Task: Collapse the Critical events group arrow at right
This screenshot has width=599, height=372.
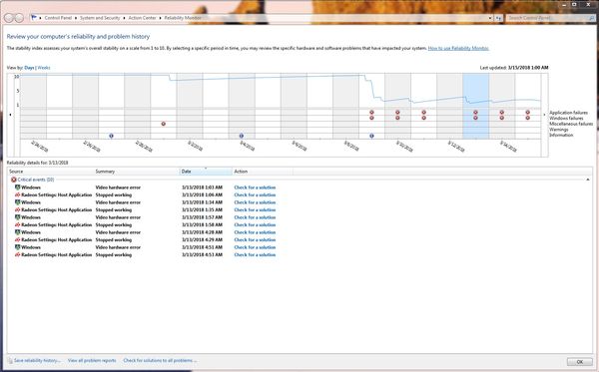Action: [588, 180]
